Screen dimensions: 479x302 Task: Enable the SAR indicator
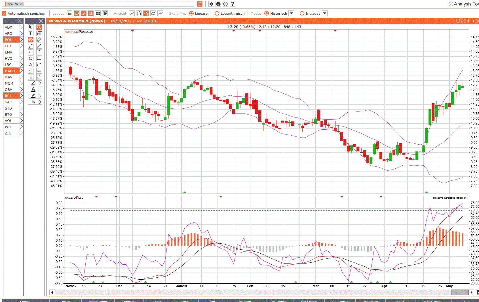11,102
